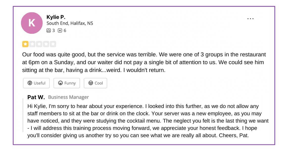288x151 pixels.
Task: Click the fourth empty rating star
Action: (x=46, y=44)
